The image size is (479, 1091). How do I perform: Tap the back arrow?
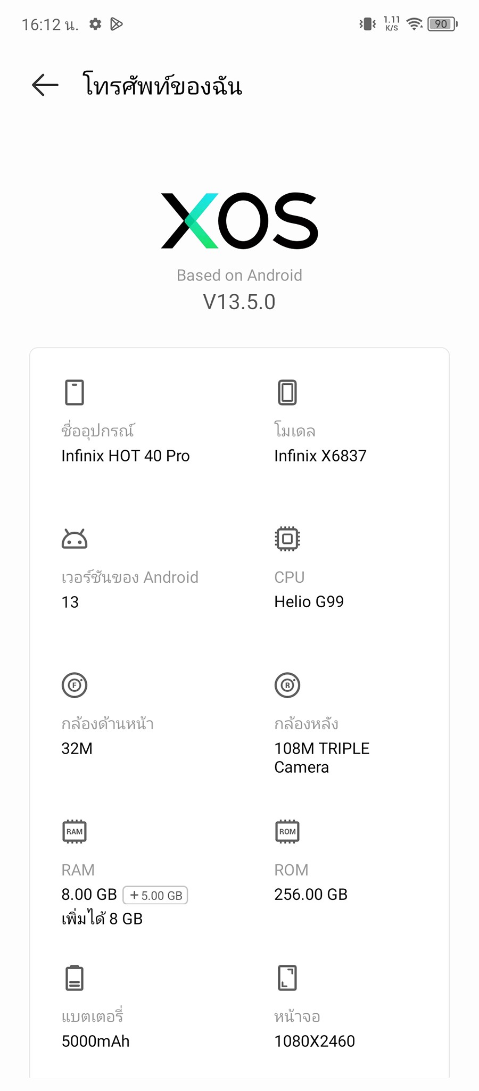(x=45, y=85)
